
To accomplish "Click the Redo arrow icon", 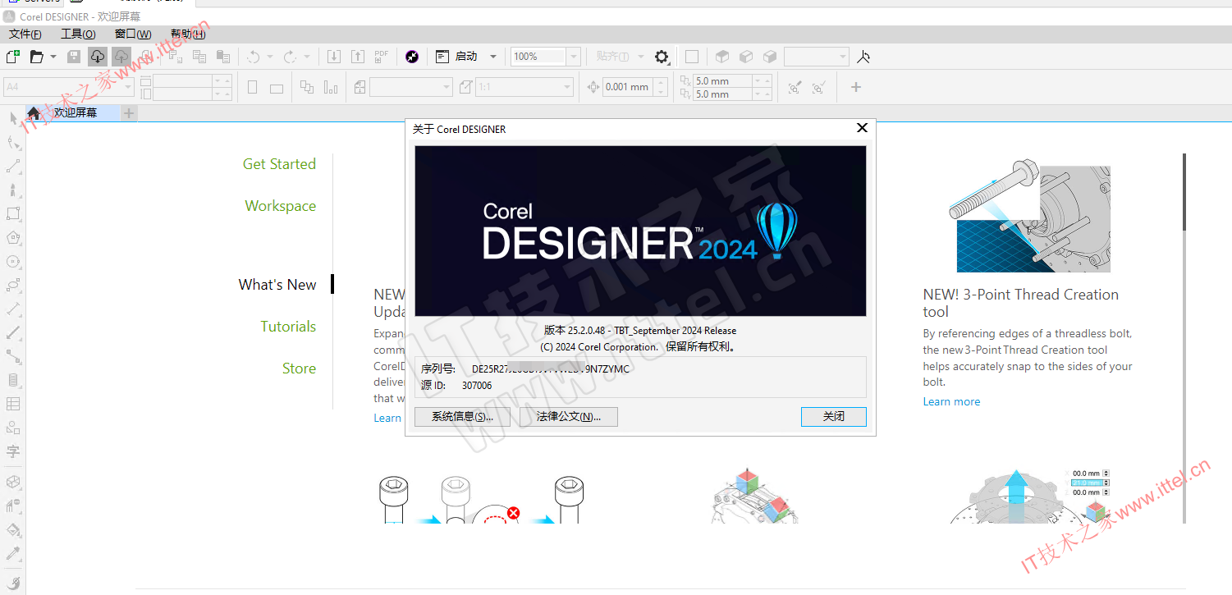I will pyautogui.click(x=290, y=57).
